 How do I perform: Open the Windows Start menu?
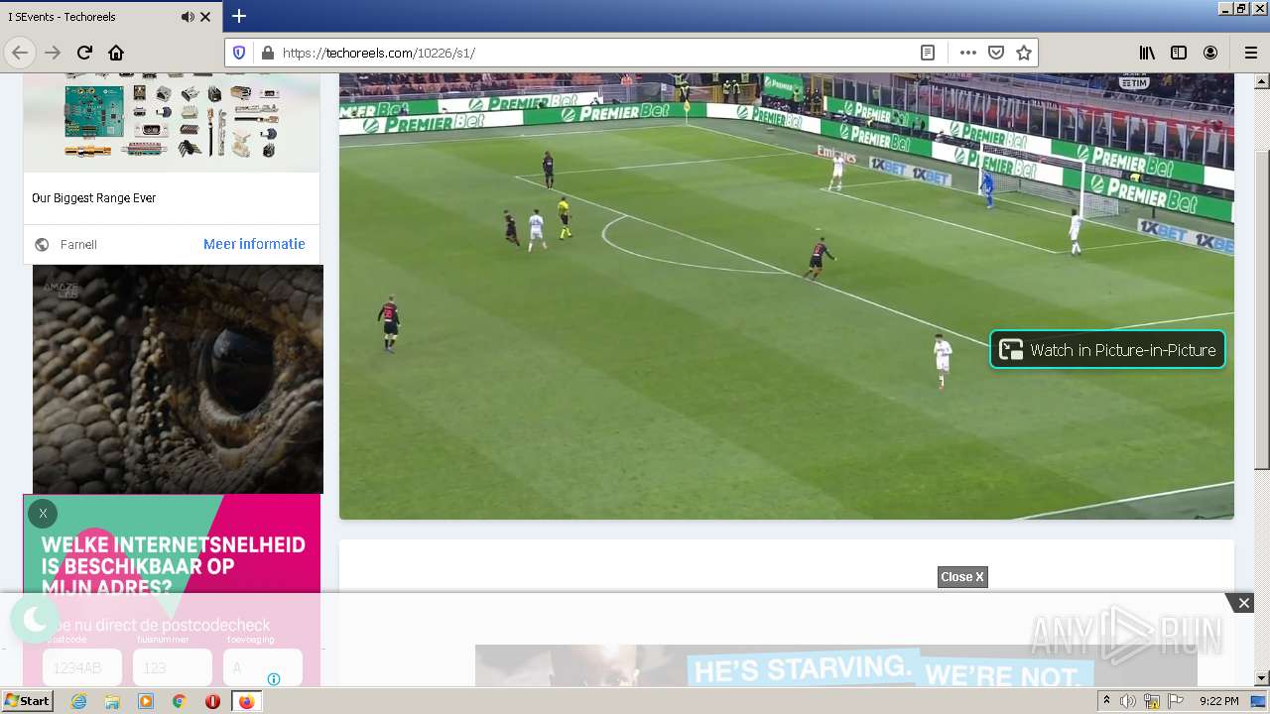[x=27, y=701]
